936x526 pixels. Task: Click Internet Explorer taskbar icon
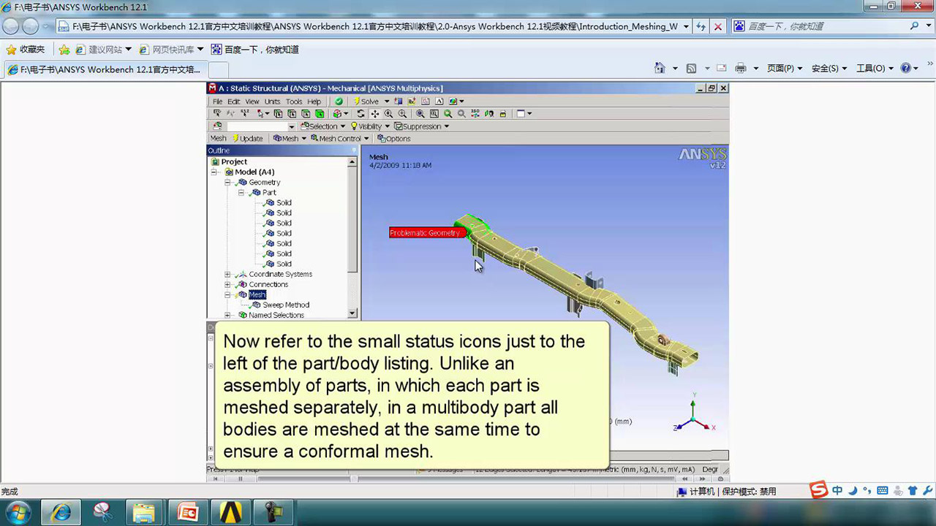coord(61,511)
